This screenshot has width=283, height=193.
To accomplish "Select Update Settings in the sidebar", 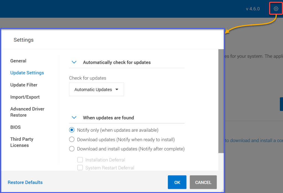I will [x=27, y=73].
